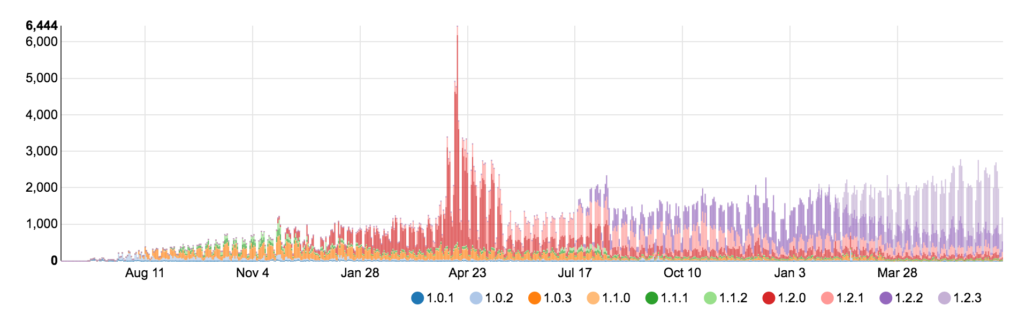Image resolution: width=1018 pixels, height=329 pixels.
Task: Toggle the 1.0.1 series legend circle
Action: (x=417, y=298)
